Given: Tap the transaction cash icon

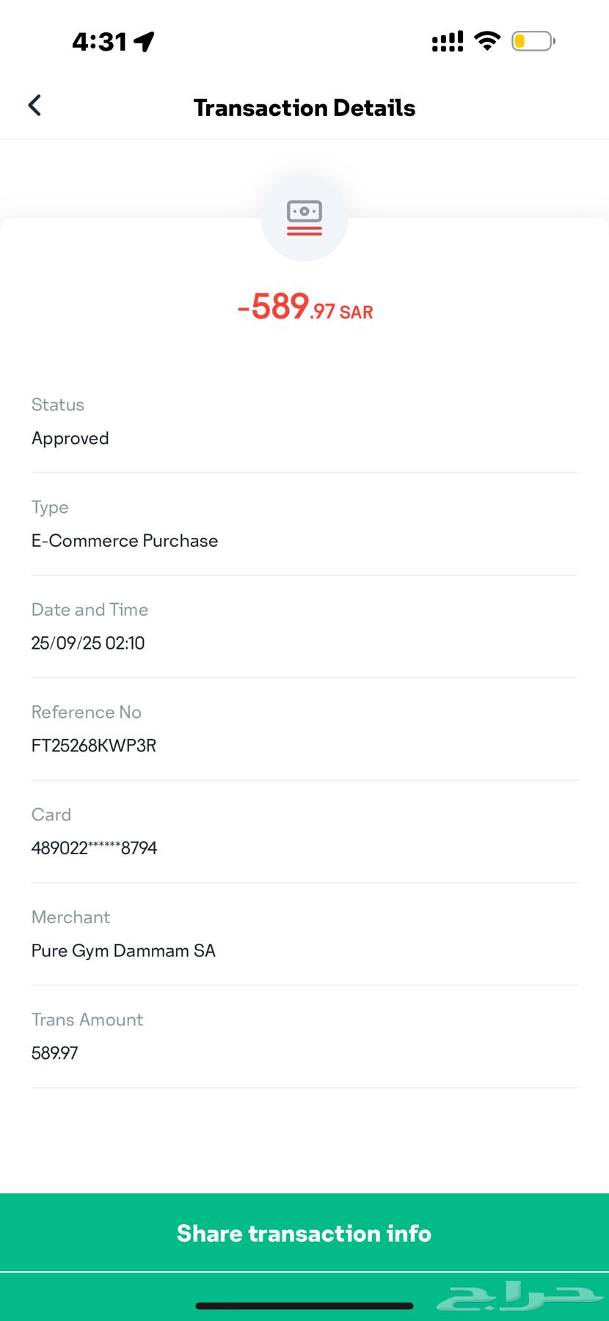Looking at the screenshot, I should point(304,218).
